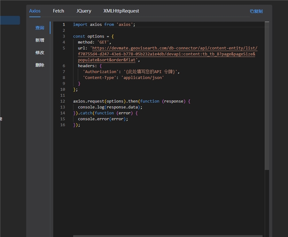This screenshot has width=288, height=237.
Task: Switch to the 修改 side tab
Action: point(40,53)
